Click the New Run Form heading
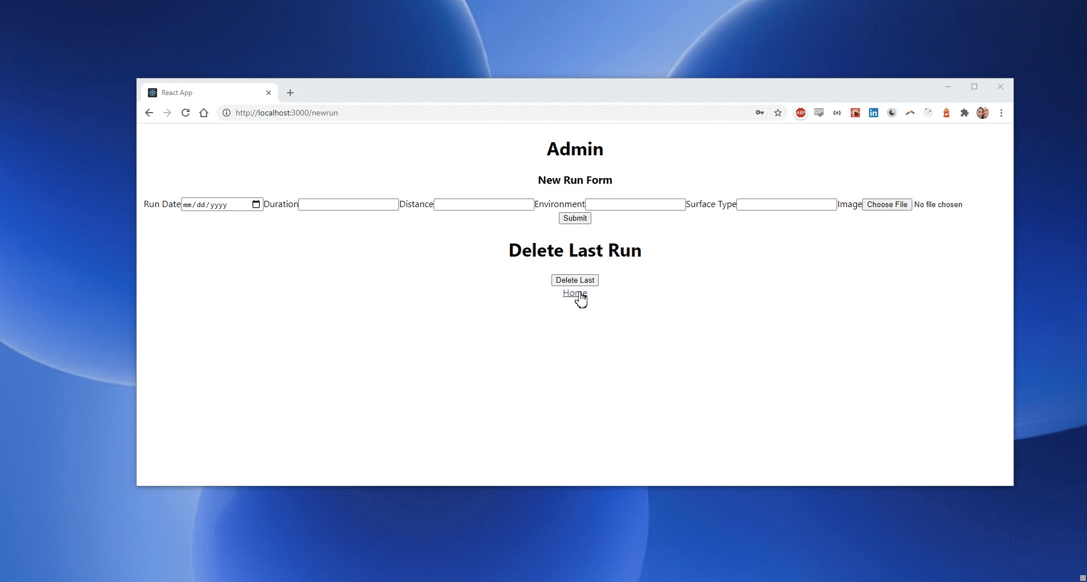This screenshot has width=1087, height=582. pos(575,180)
